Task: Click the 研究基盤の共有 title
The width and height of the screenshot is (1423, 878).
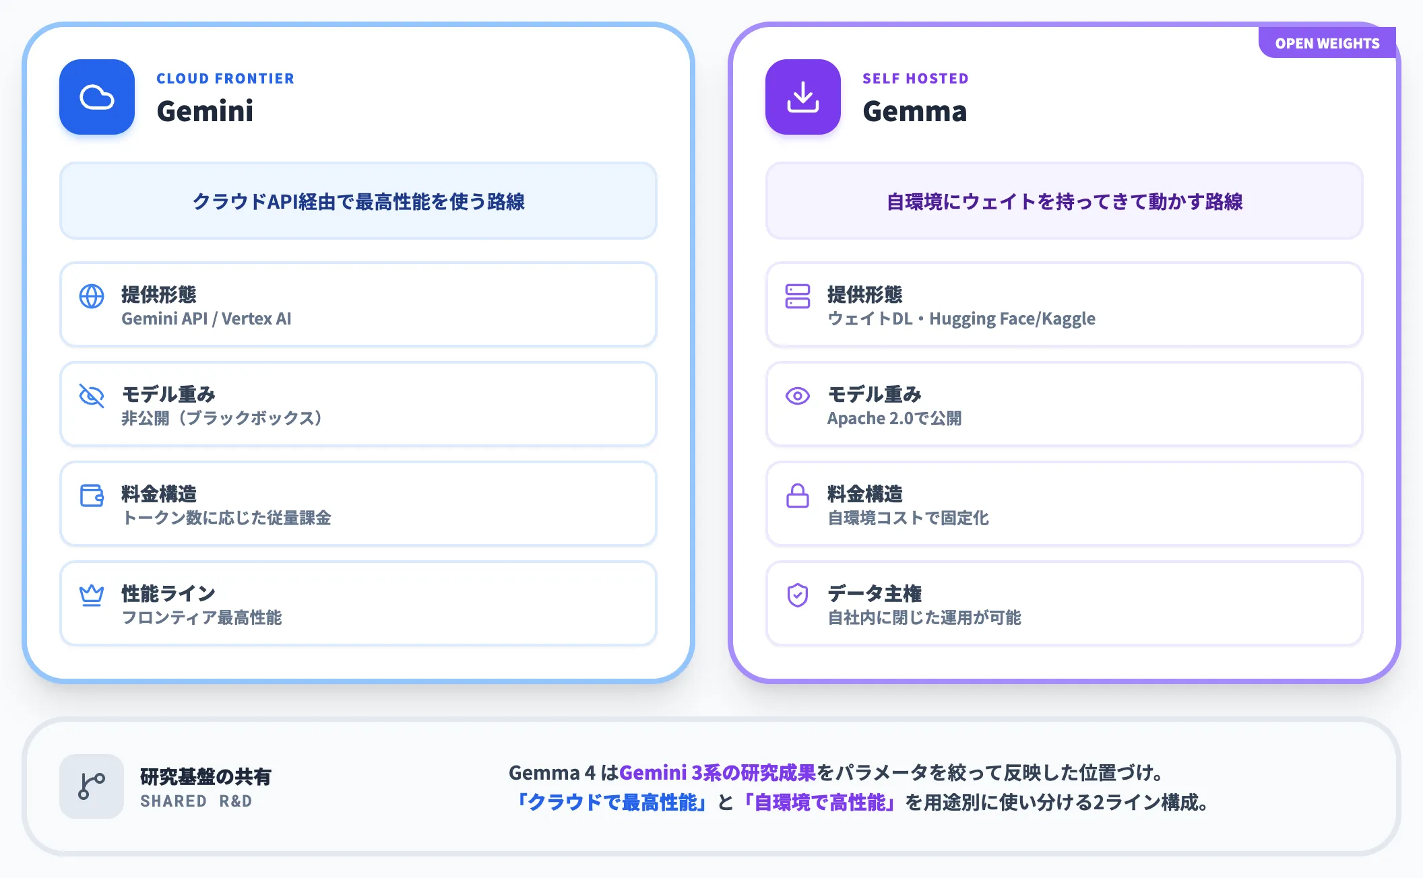Action: 205,776
